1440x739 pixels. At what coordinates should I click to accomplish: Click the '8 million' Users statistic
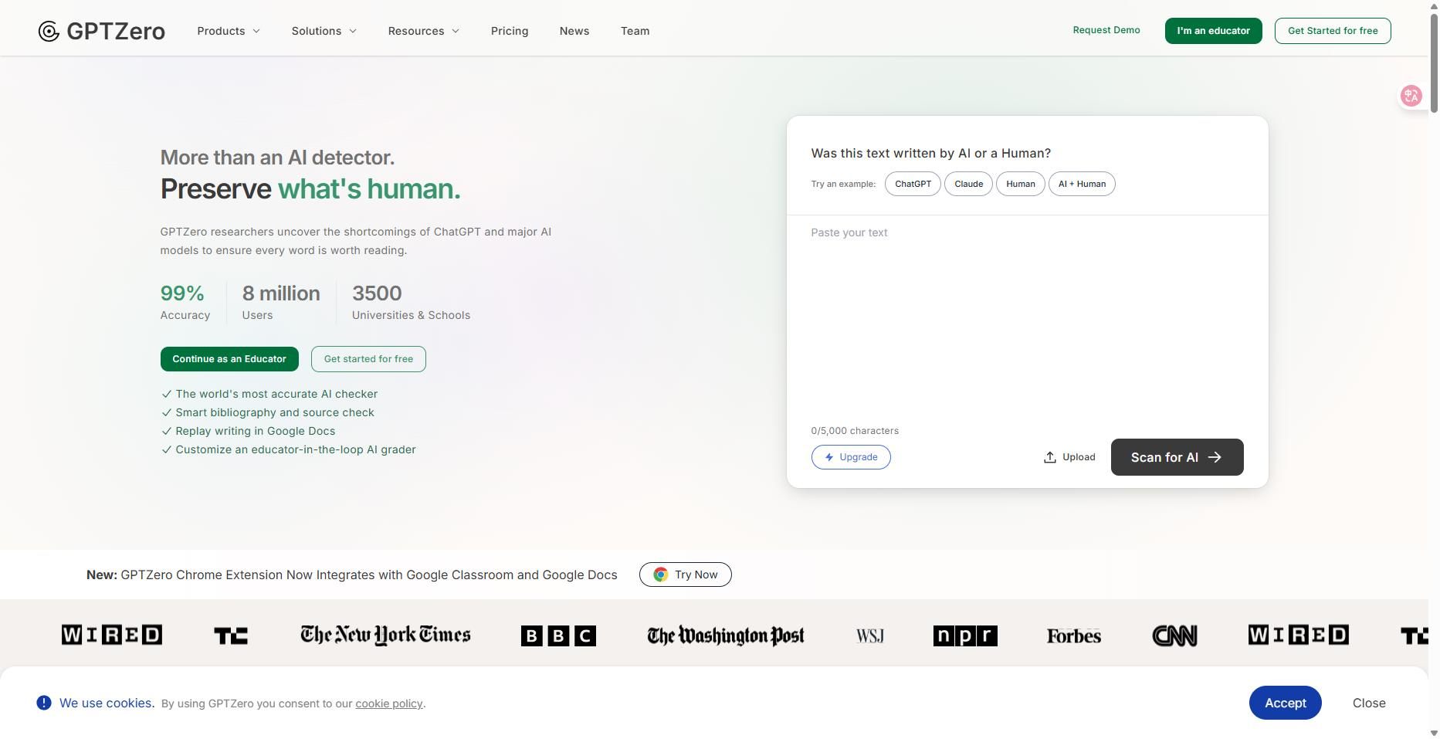point(281,293)
